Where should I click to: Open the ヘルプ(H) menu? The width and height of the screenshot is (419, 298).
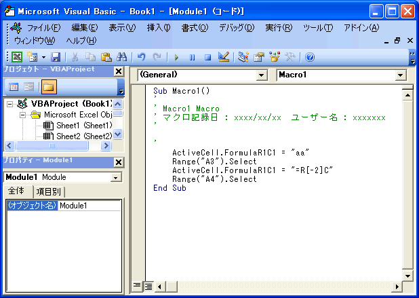point(81,41)
